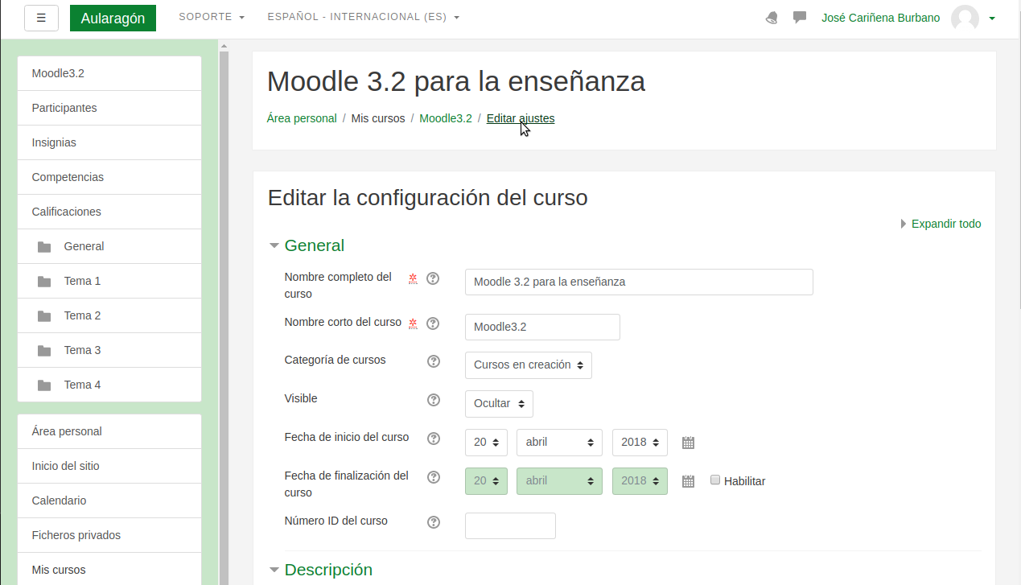This screenshot has height=585, width=1021.
Task: Open Moodle3.2 course link in sidebar
Action: tap(109, 73)
